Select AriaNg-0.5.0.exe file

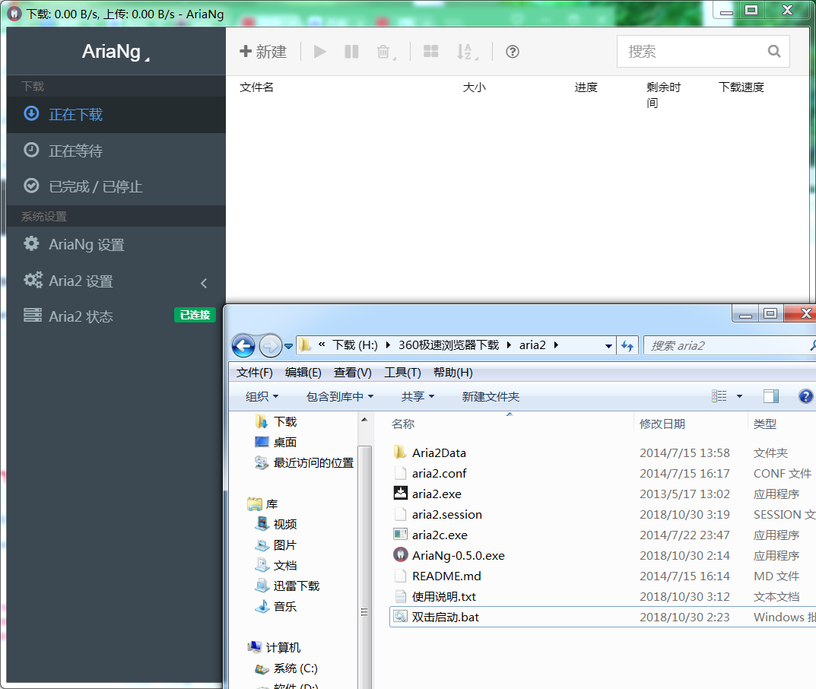(x=458, y=556)
